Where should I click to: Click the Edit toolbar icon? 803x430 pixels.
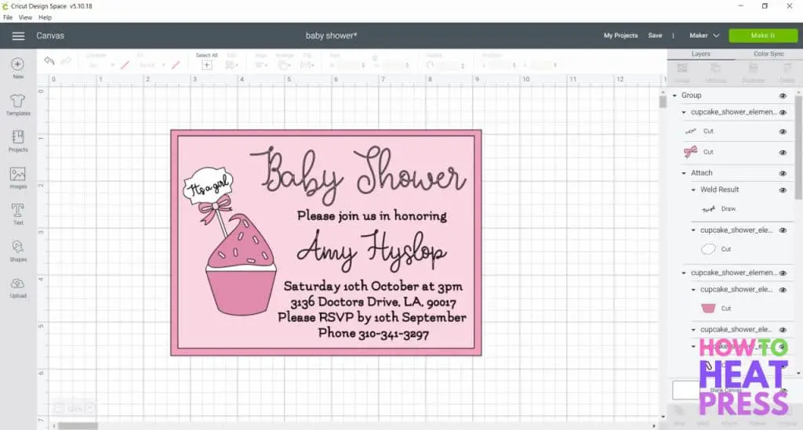coord(231,65)
